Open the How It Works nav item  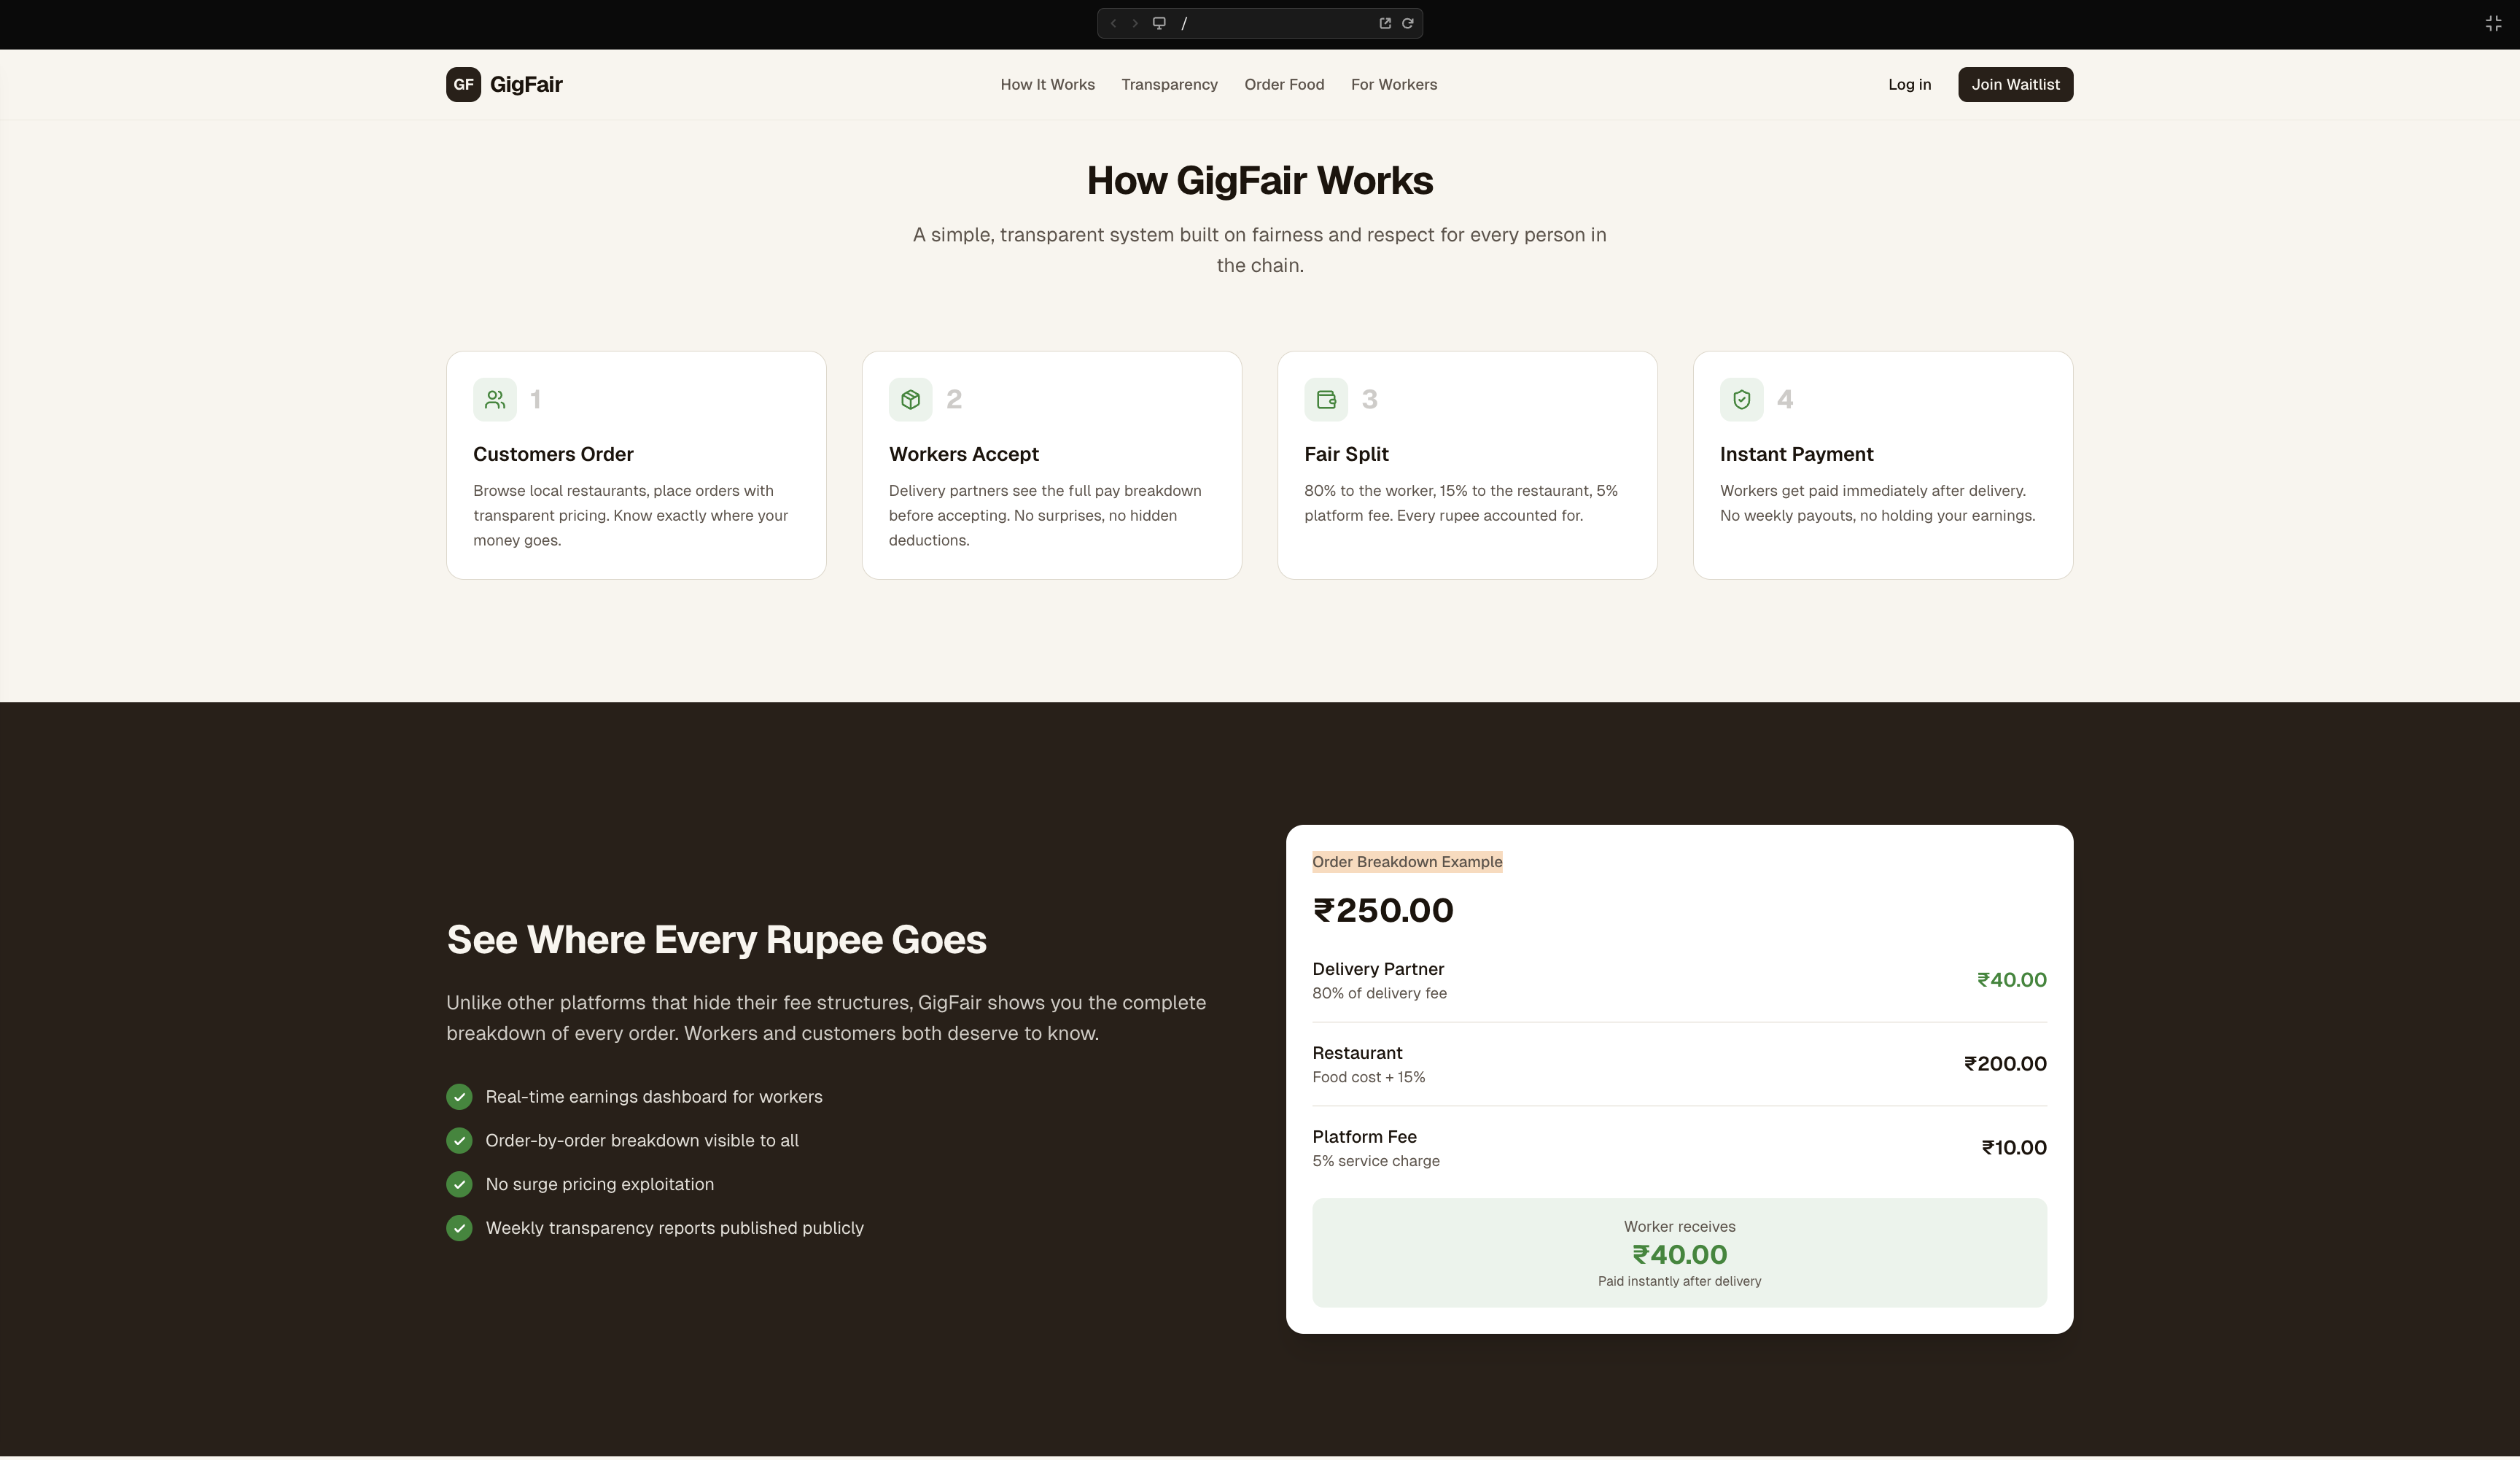pos(1047,84)
